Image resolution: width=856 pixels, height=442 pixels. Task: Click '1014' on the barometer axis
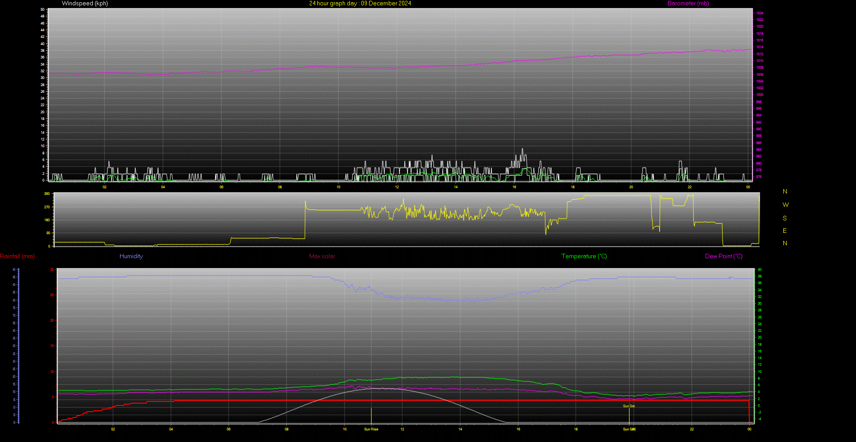tap(760, 47)
